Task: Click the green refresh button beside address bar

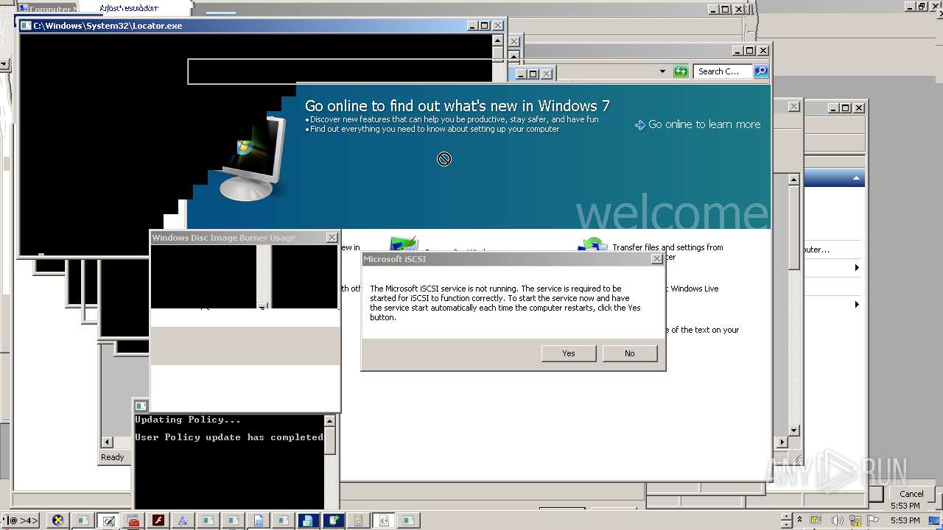Action: [681, 71]
